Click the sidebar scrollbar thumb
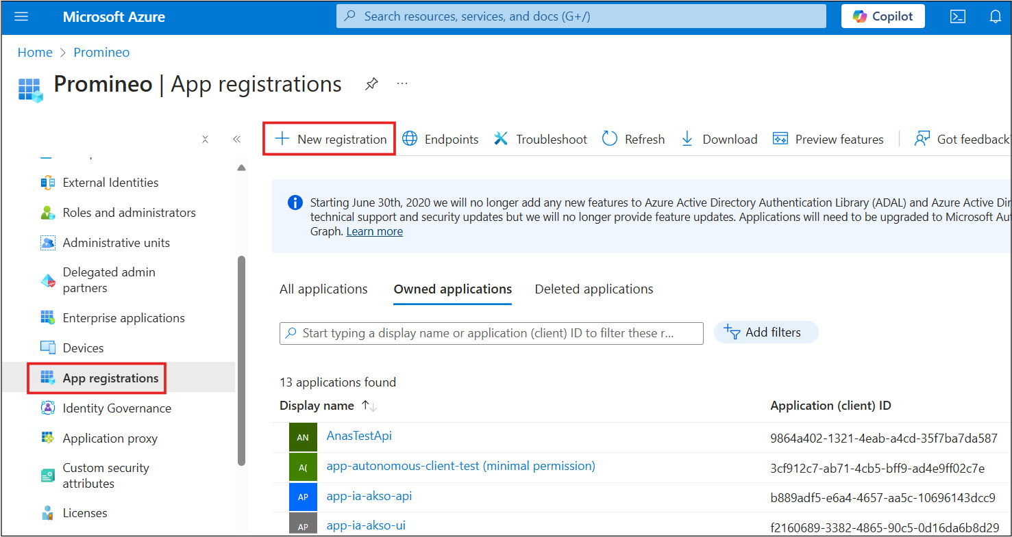This screenshot has width=1012, height=537. pos(241,361)
